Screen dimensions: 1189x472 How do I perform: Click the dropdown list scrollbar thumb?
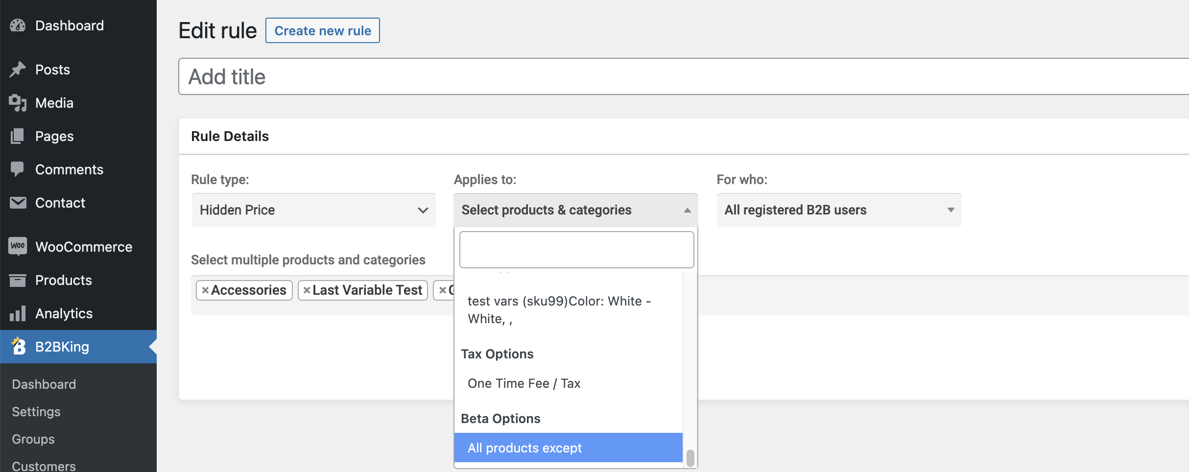[690, 458]
